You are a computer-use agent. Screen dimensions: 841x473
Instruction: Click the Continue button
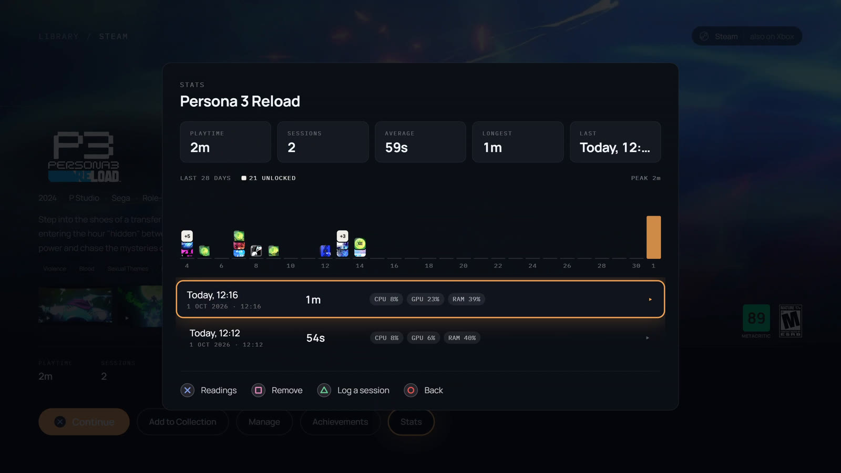[x=84, y=421]
